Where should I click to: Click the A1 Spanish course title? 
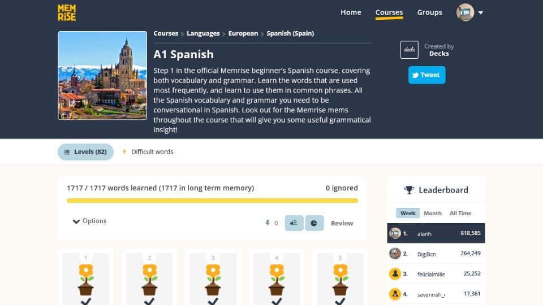183,54
